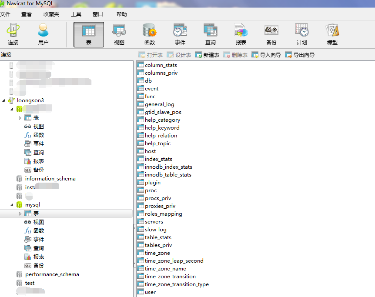Select the db table

pos(148,81)
